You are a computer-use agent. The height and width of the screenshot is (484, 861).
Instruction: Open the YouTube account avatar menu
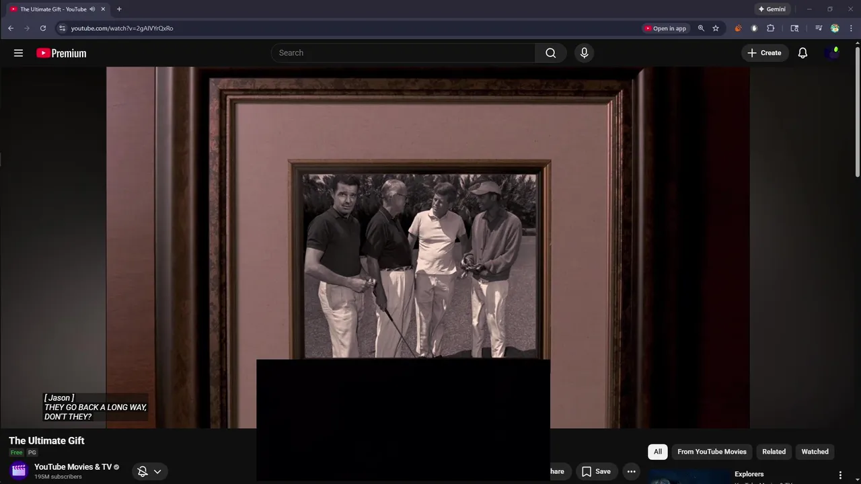pos(833,53)
